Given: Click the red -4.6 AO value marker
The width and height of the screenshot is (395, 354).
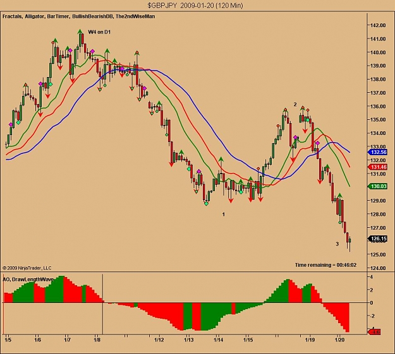Looking at the screenshot, I should pos(374,332).
